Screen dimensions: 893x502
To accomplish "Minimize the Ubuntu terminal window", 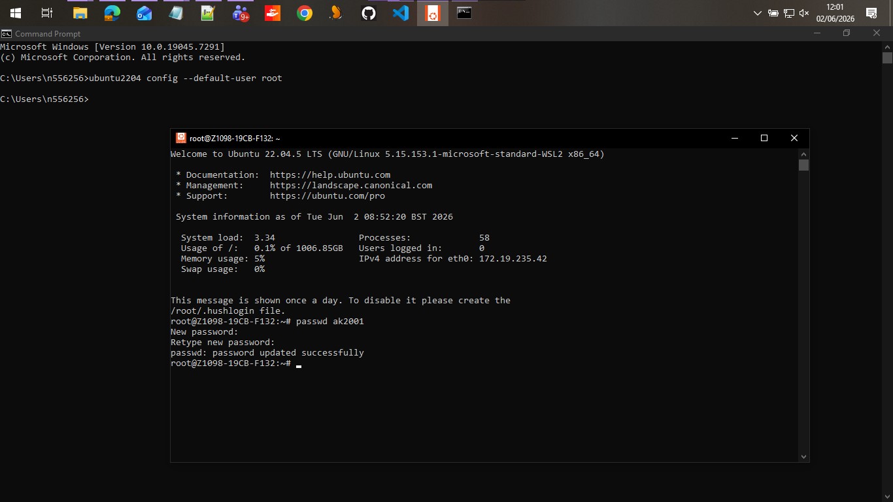I will pos(735,138).
